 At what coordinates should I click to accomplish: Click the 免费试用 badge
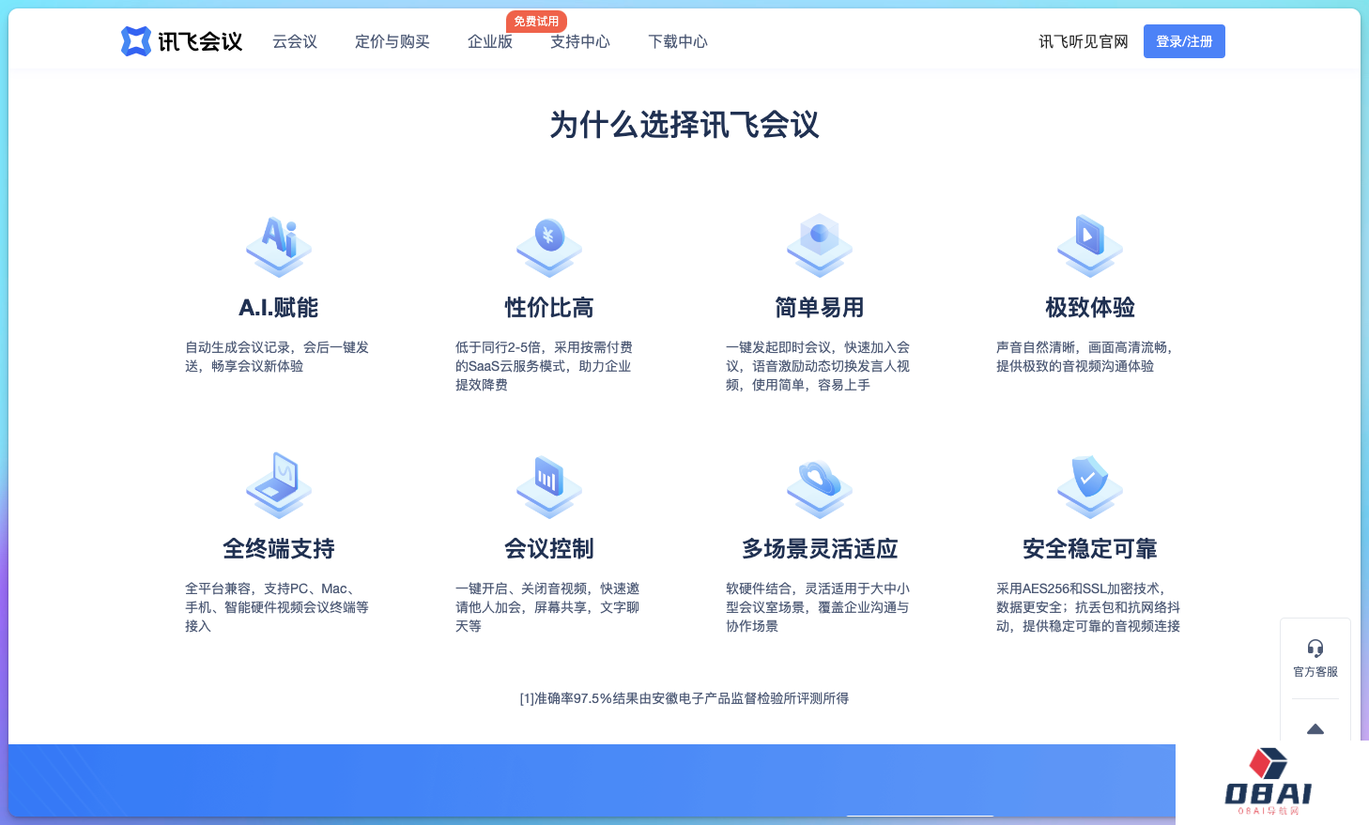pos(536,22)
